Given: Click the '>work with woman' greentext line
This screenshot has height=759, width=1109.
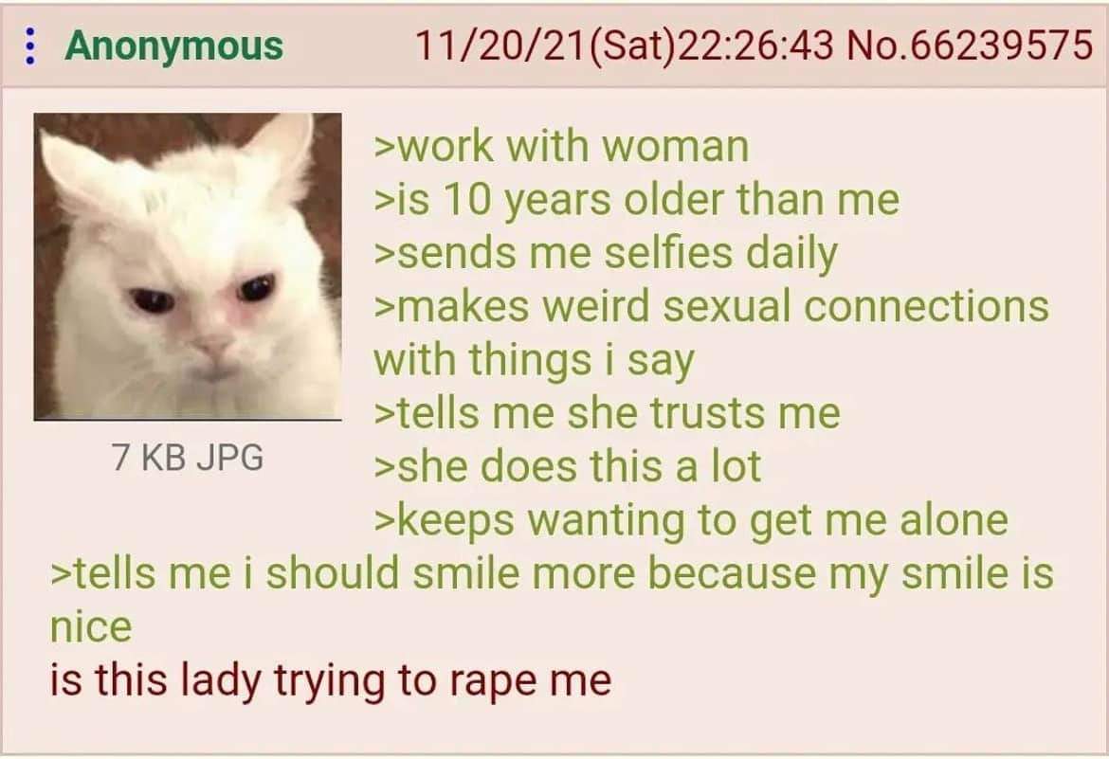Looking at the screenshot, I should click(561, 147).
